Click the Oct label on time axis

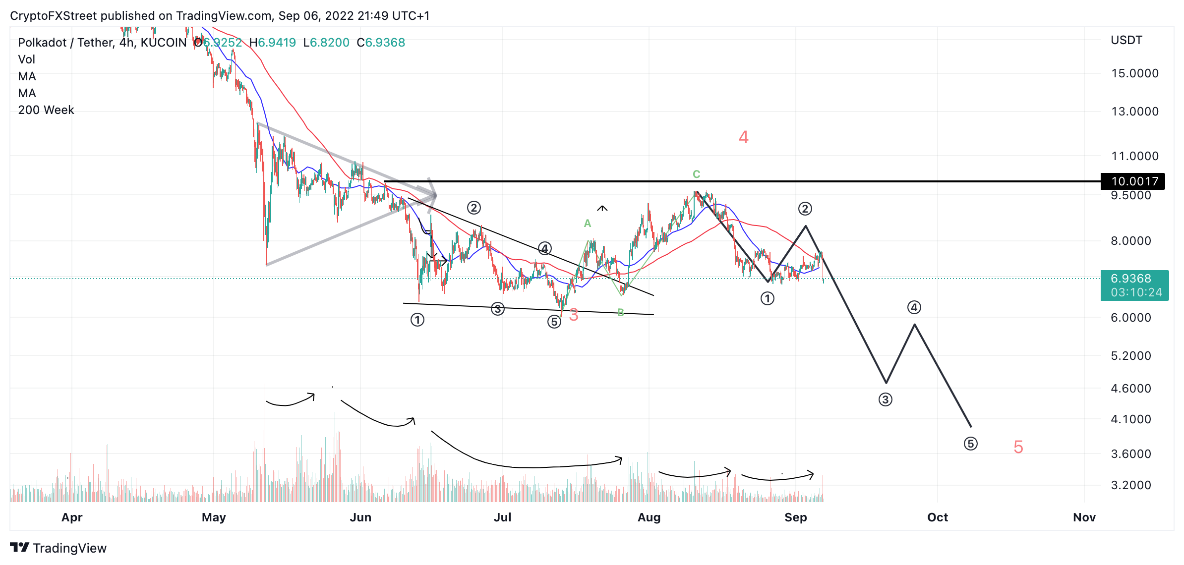938,517
